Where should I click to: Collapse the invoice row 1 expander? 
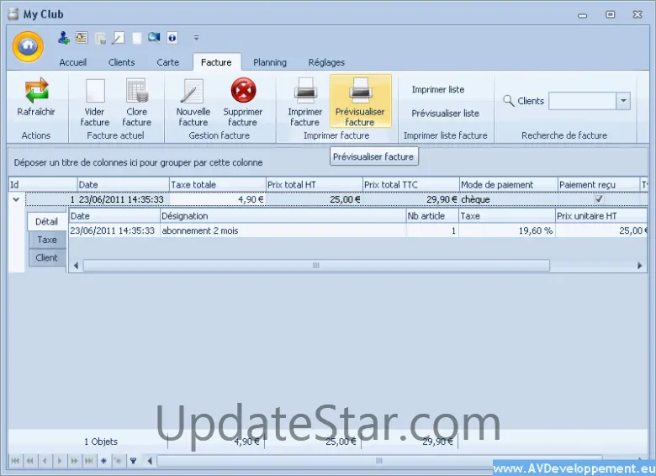tap(16, 199)
